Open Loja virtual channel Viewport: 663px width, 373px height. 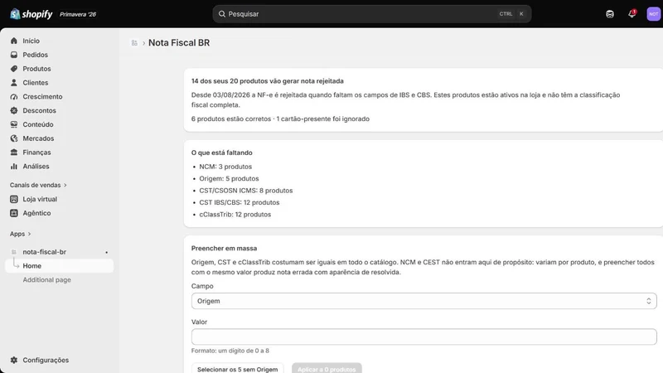(40, 199)
